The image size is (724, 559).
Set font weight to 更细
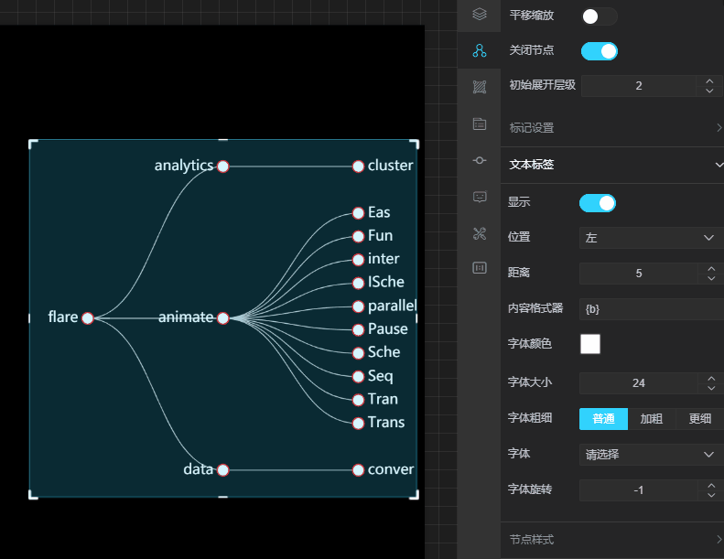(x=700, y=419)
